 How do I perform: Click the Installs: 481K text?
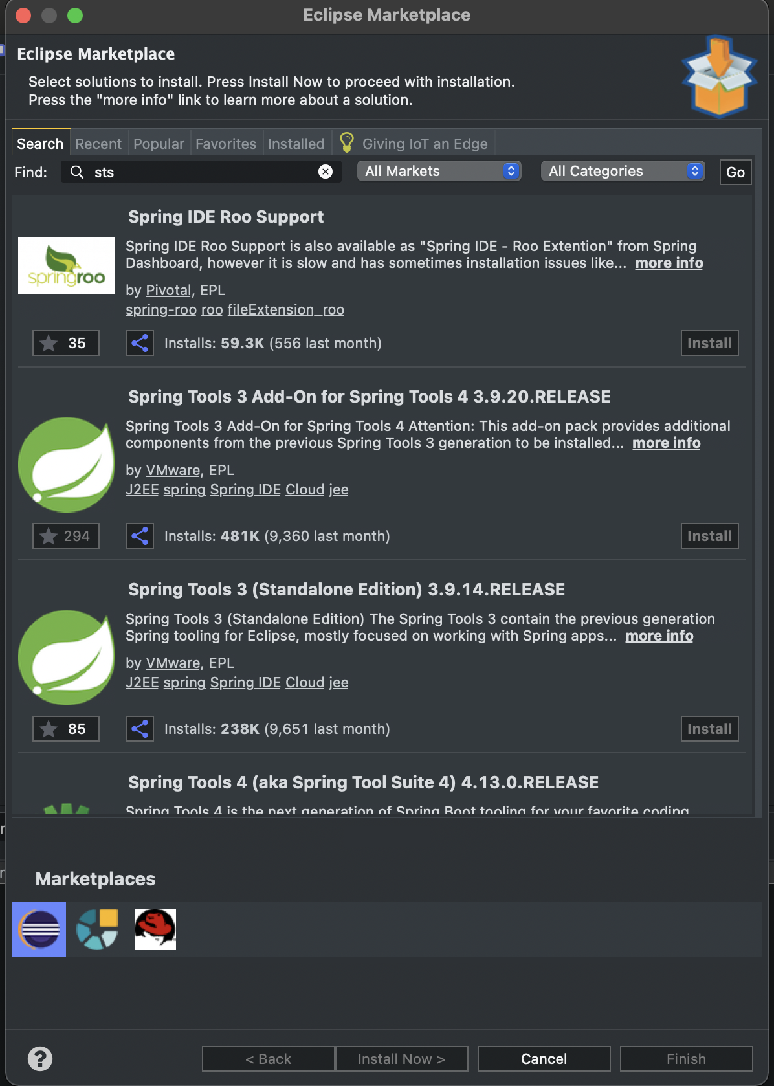[x=212, y=536]
